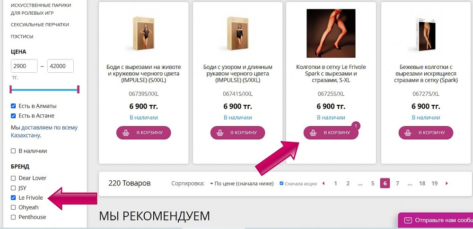
Task: Open the cutout bodysuit box image
Action: 144,34
